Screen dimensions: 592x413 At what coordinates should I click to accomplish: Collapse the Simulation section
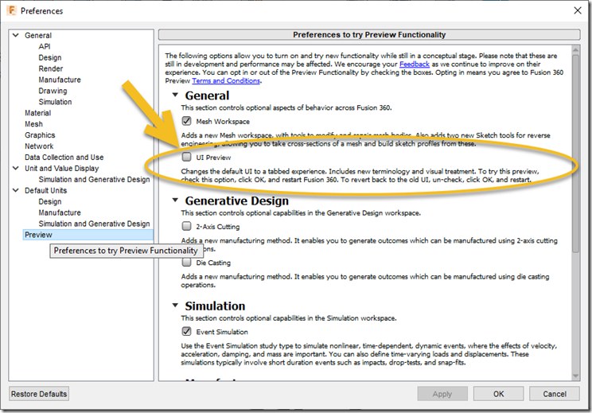(175, 305)
